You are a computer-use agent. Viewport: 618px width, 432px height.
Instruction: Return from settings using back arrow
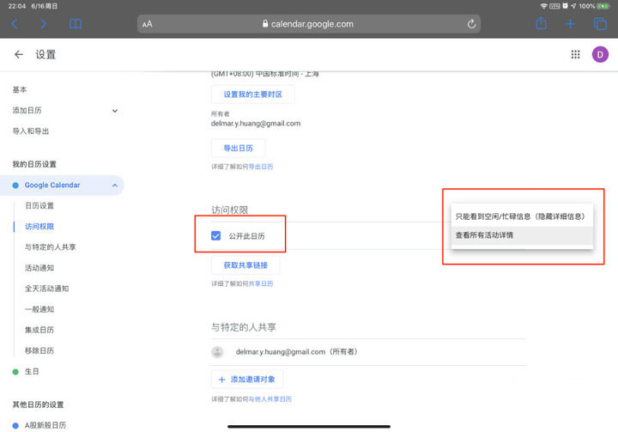(19, 54)
